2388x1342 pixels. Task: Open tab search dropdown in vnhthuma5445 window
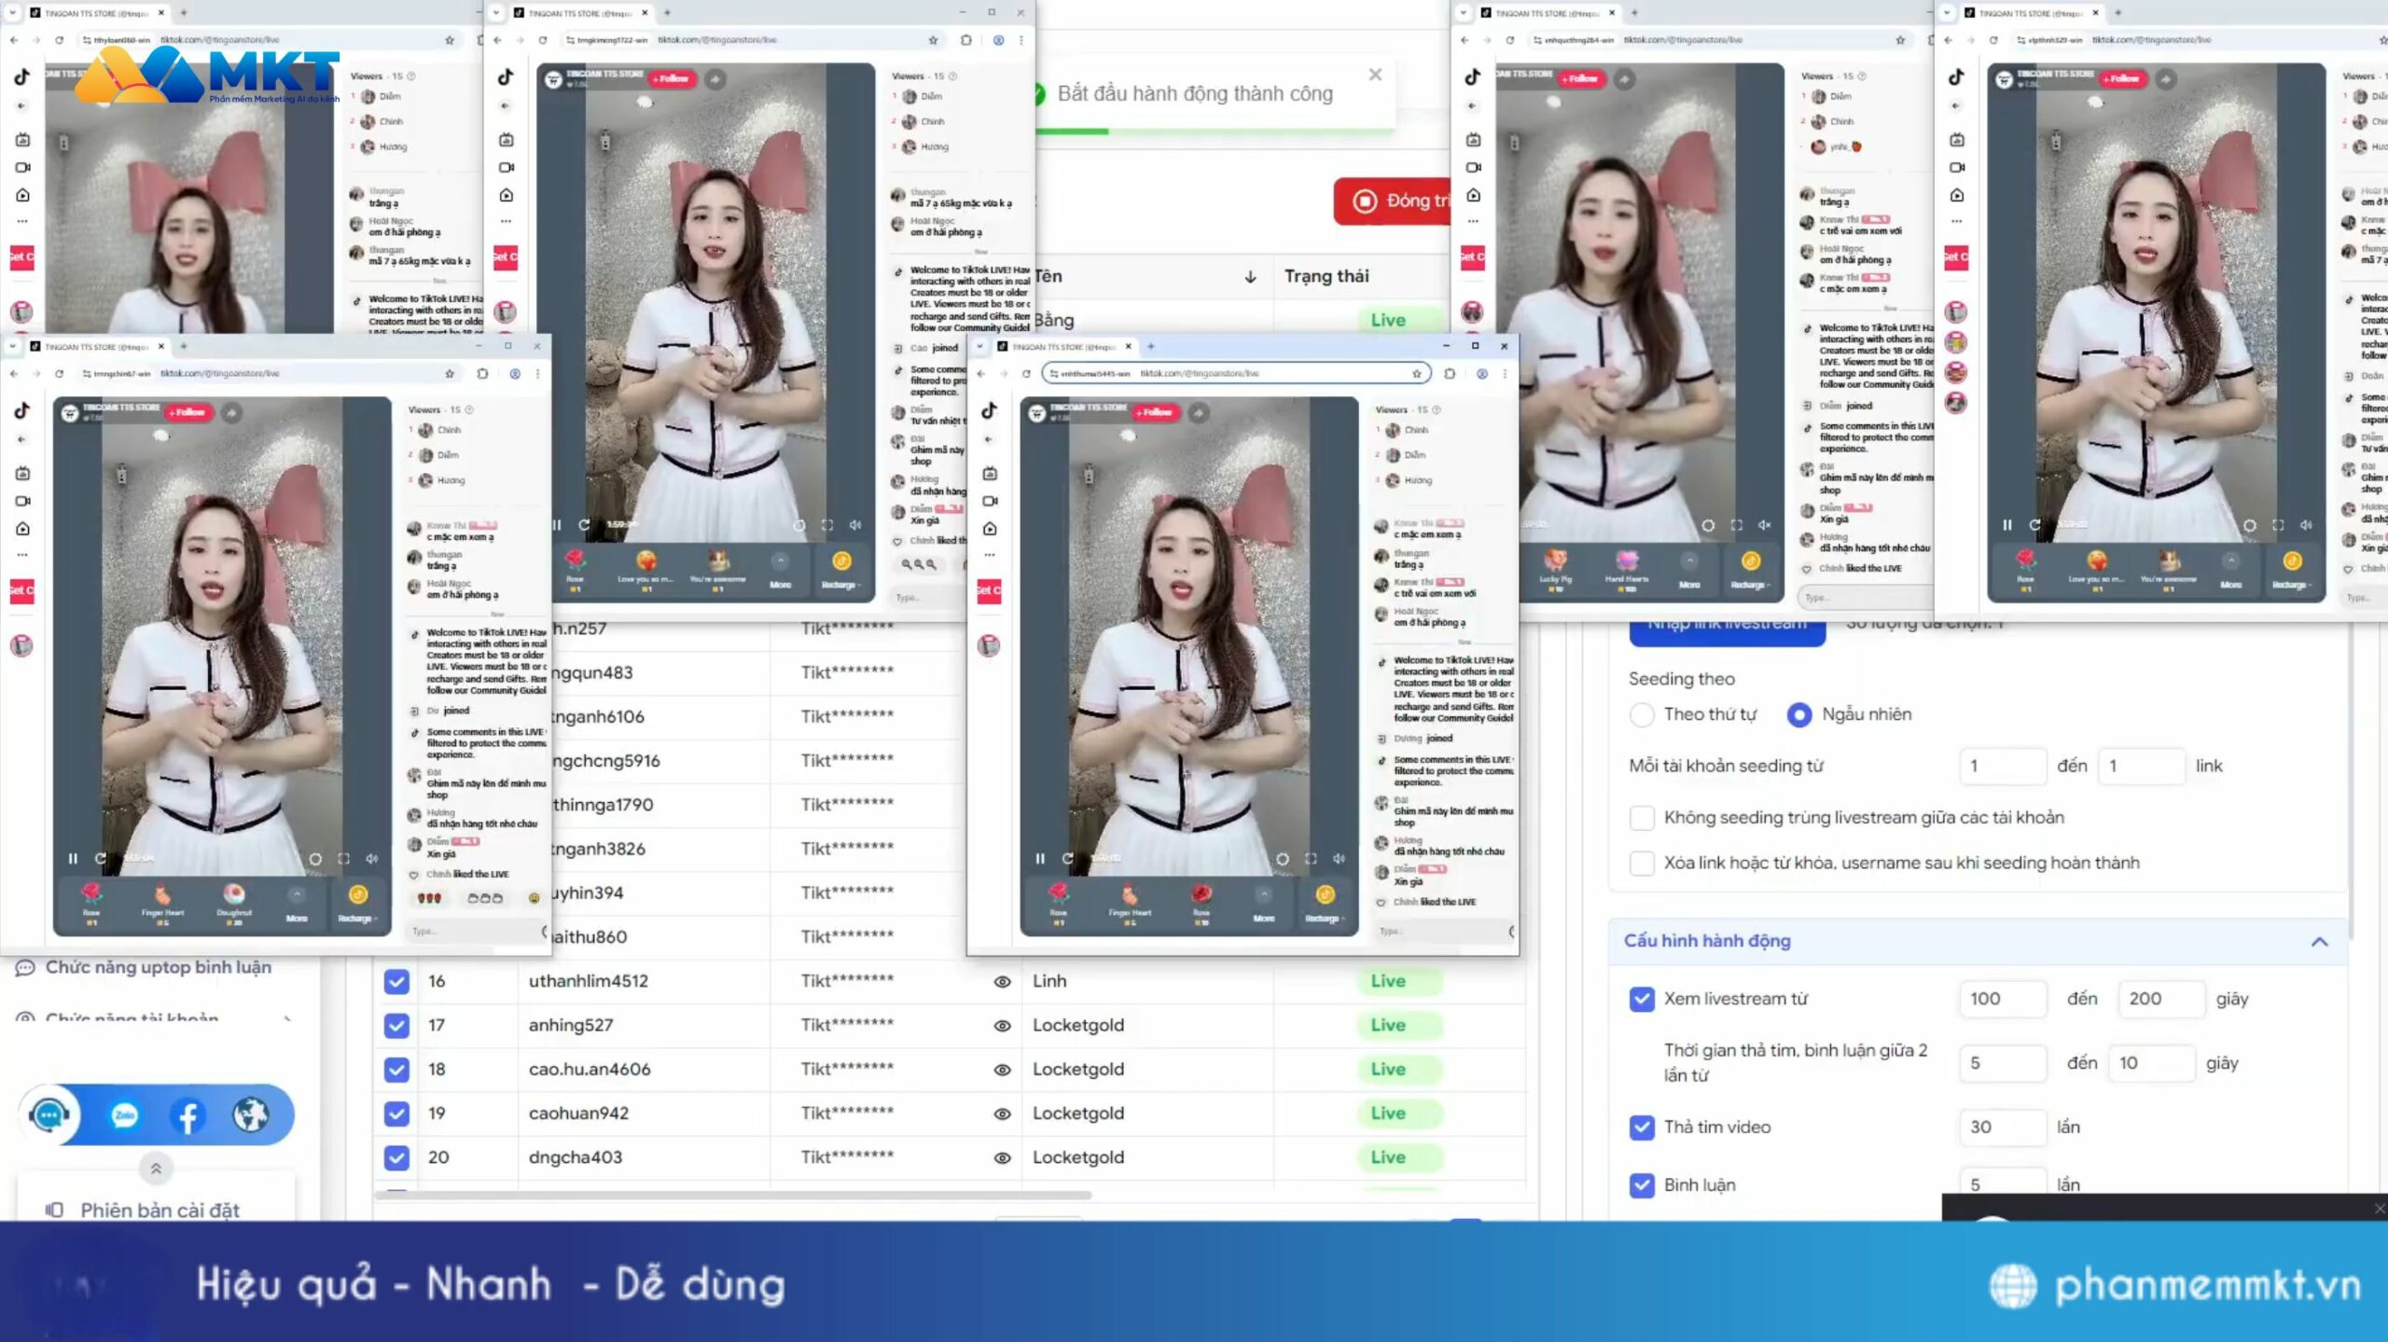979,346
